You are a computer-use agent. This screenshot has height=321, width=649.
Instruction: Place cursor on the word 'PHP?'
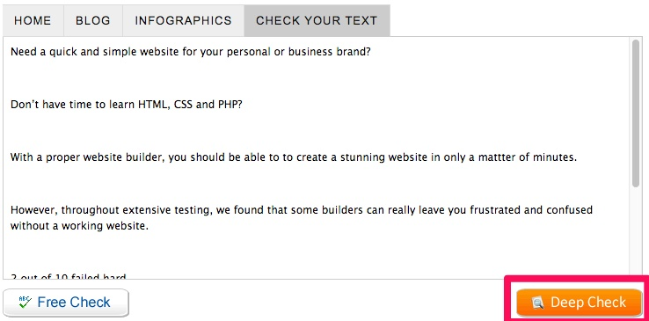[230, 105]
